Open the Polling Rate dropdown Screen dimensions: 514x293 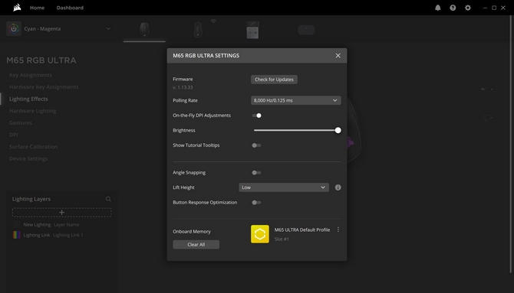point(295,100)
